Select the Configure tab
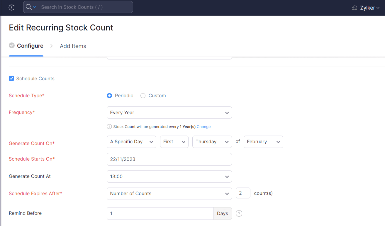Image resolution: width=385 pixels, height=226 pixels. 30,46
